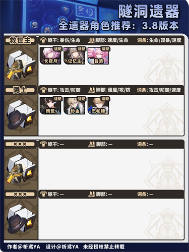The width and height of the screenshot is (189, 252).
Task: Click the 砂金 character portrait
Action: pyautogui.click(x=75, y=106)
